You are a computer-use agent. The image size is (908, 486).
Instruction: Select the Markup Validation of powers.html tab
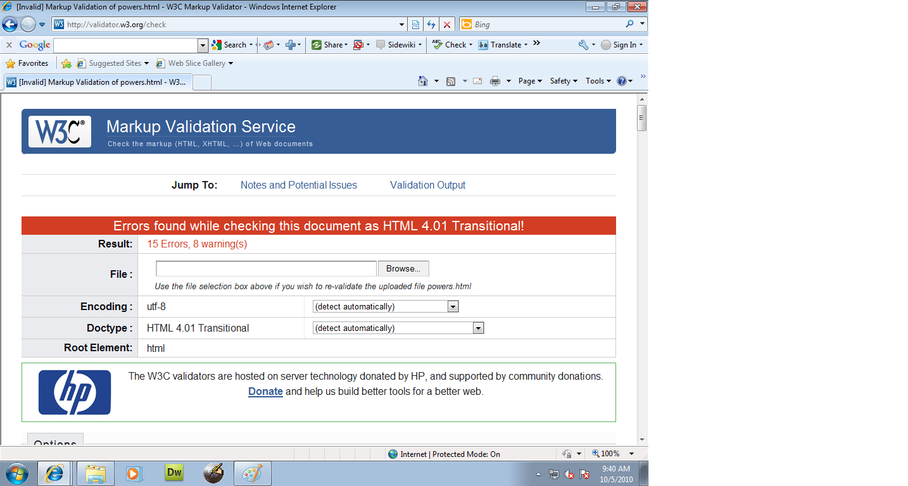click(x=97, y=82)
